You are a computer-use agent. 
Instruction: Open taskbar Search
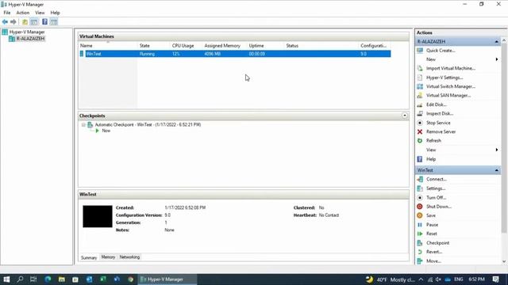coord(20,279)
